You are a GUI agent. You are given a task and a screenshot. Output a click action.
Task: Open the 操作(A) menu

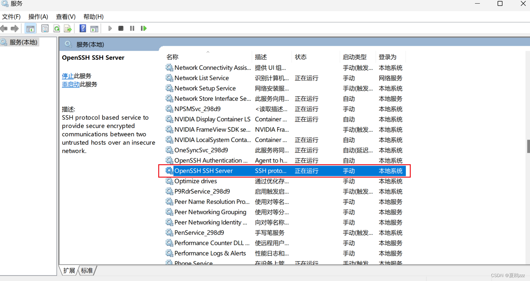tap(38, 17)
